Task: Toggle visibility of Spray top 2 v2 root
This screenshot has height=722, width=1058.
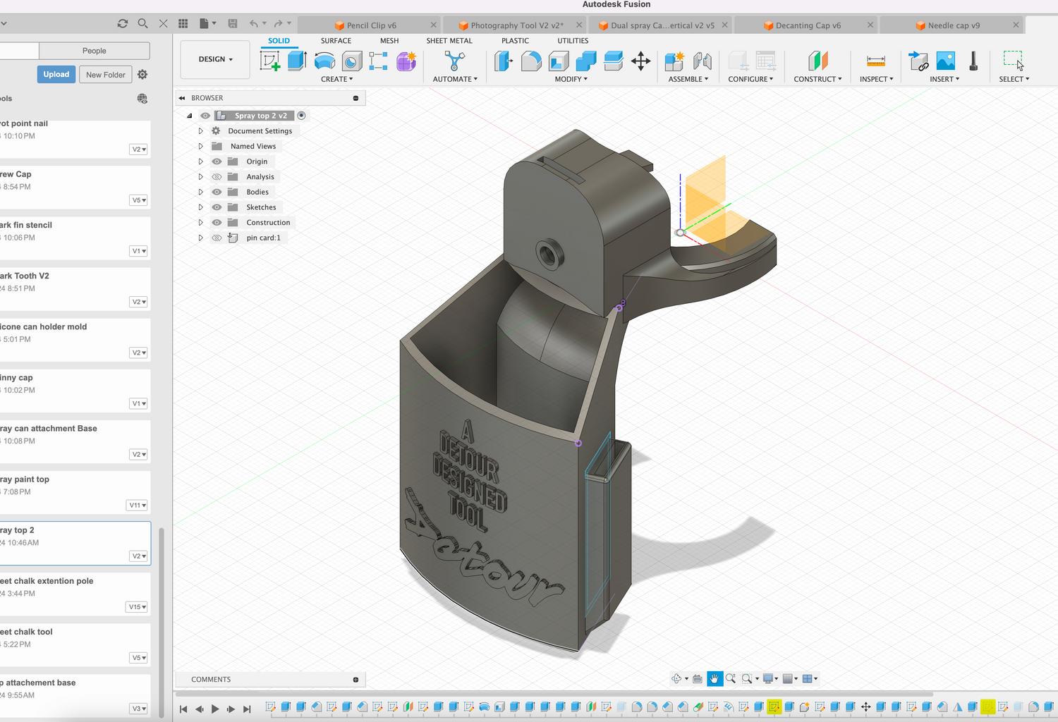Action: [x=205, y=116]
